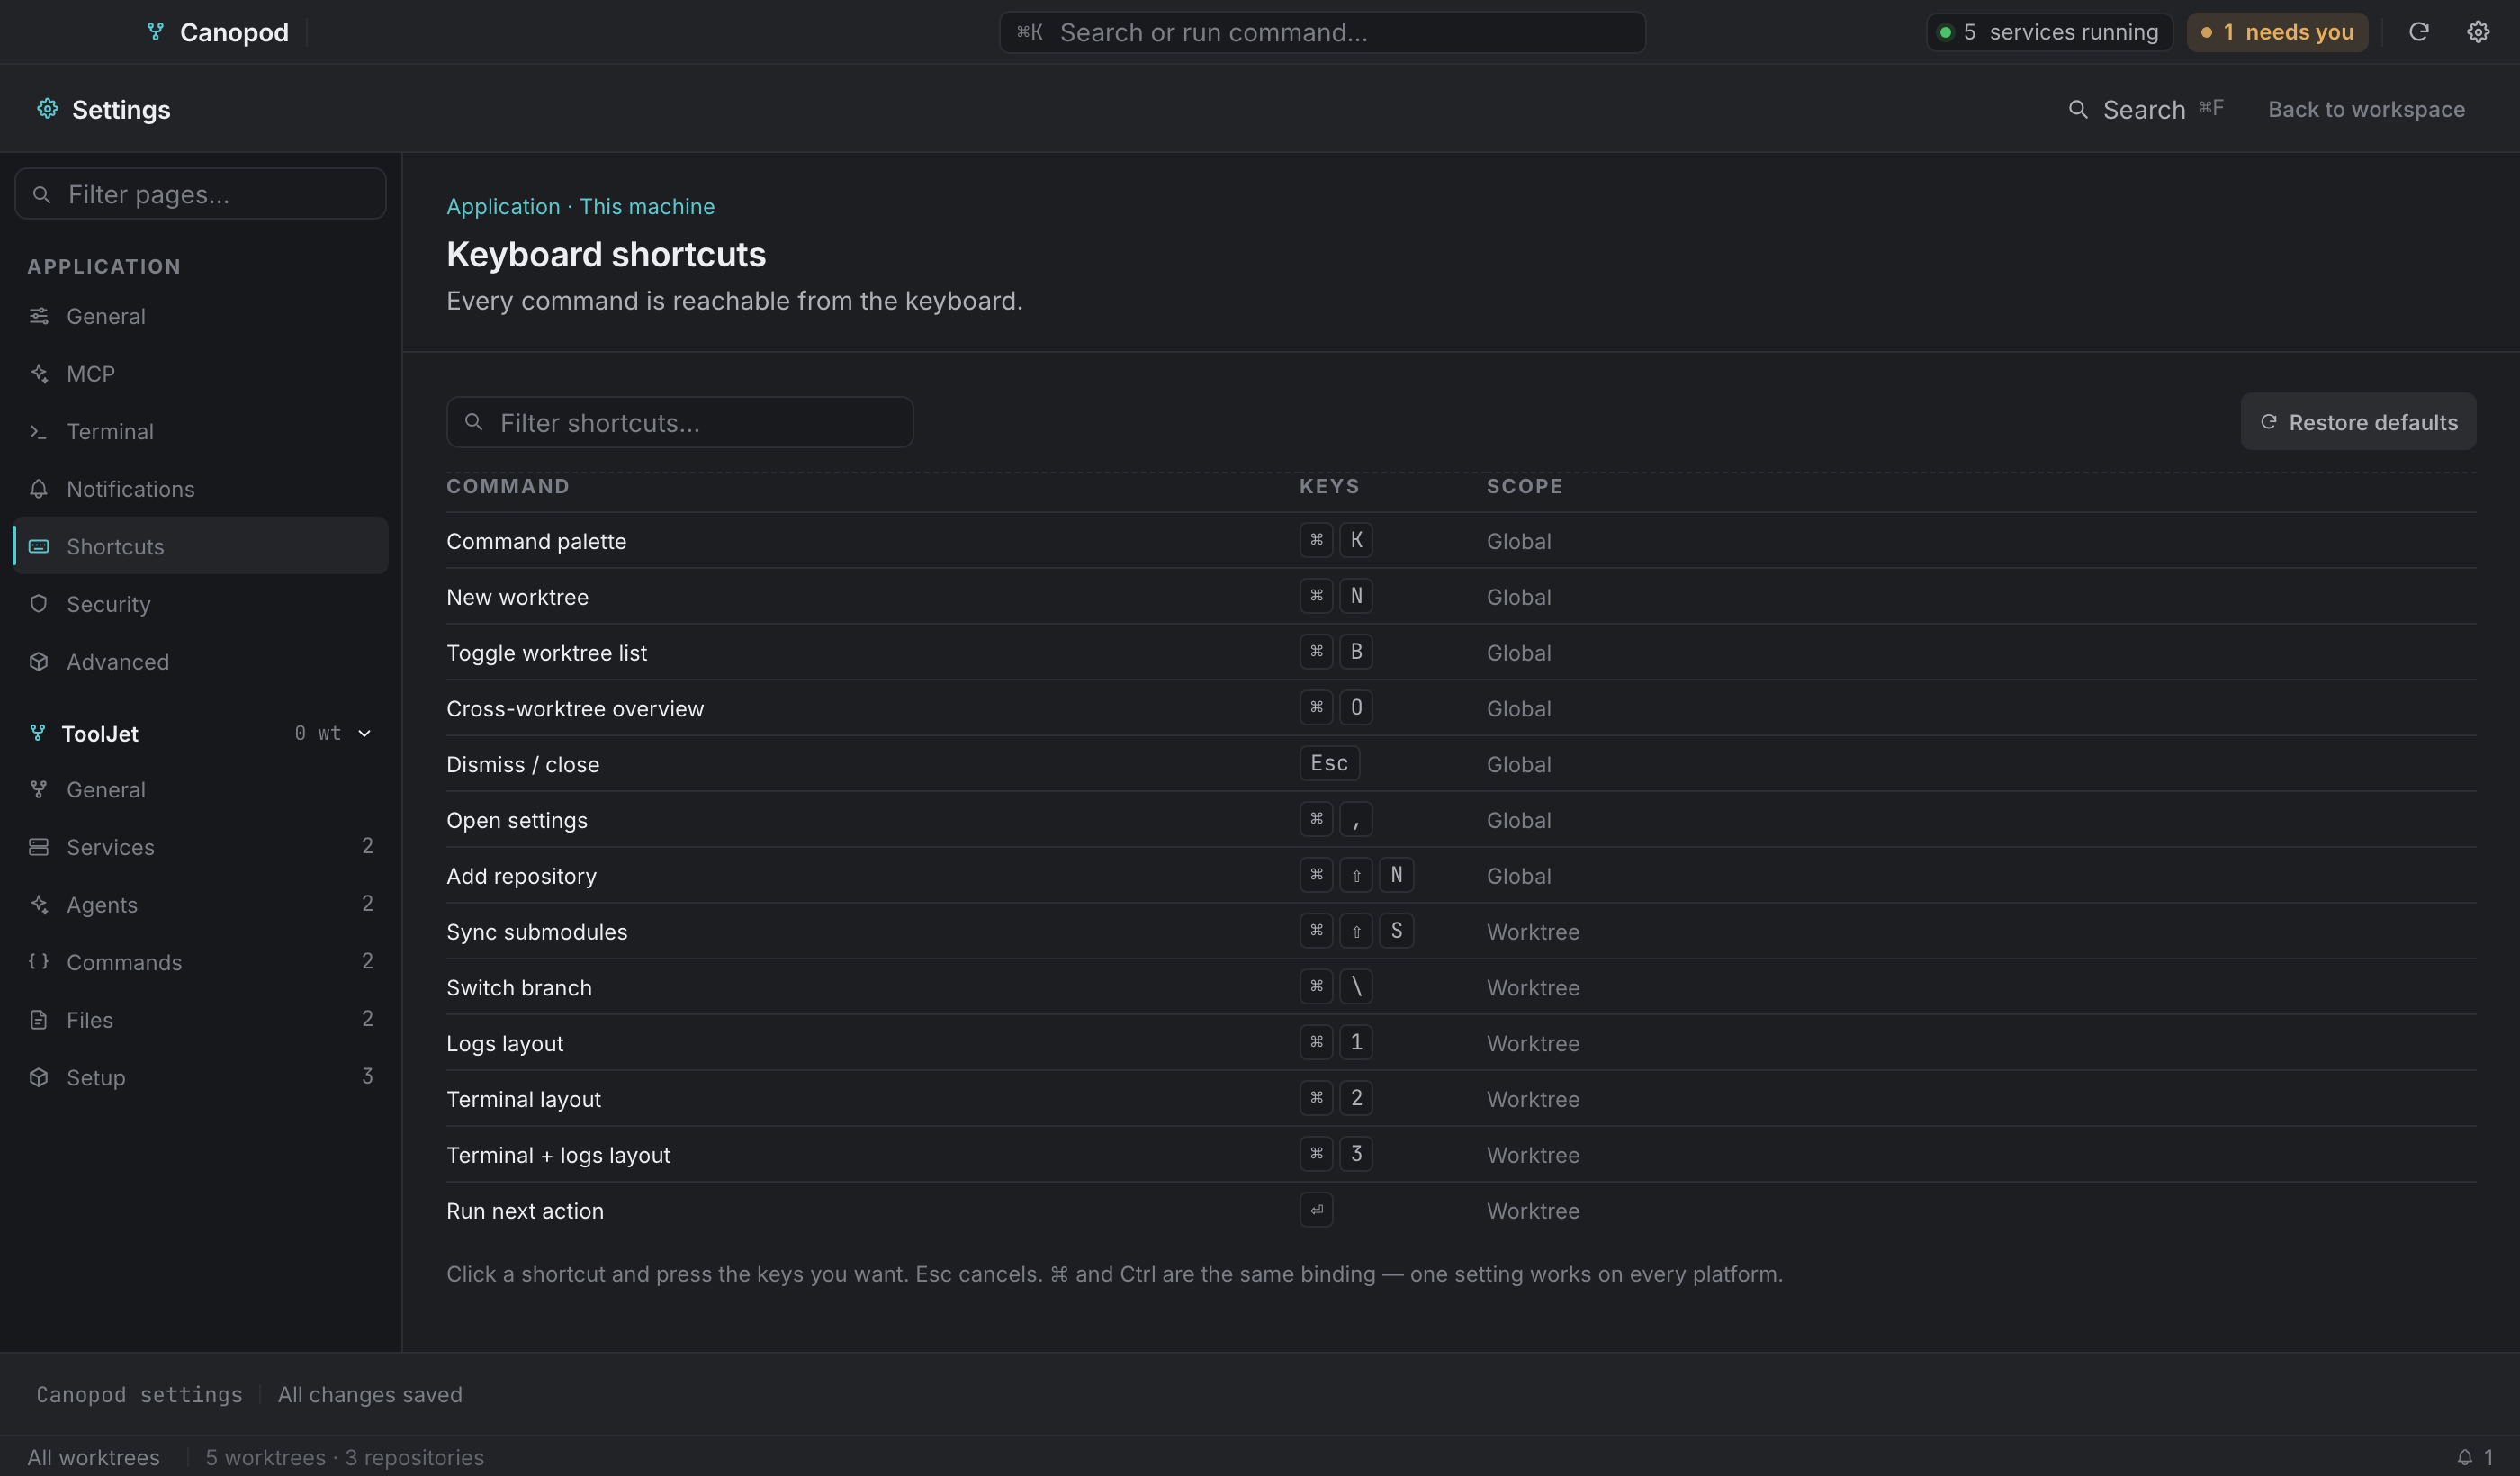This screenshot has height=1476, width=2520.
Task: Open the Terminal settings page
Action: point(201,431)
